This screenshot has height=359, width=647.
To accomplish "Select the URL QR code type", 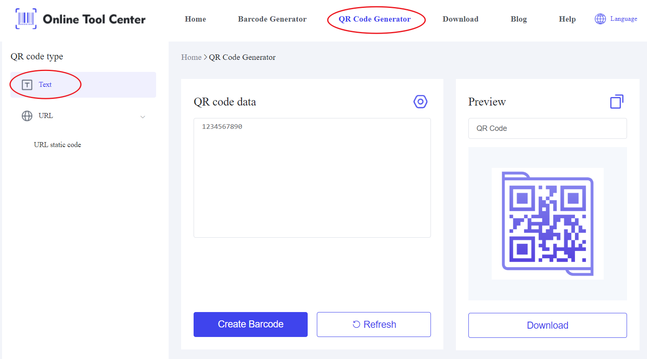I will 83,116.
